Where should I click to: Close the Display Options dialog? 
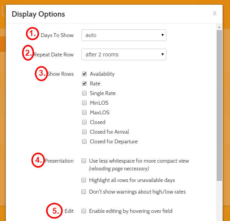pyautogui.click(x=215, y=13)
